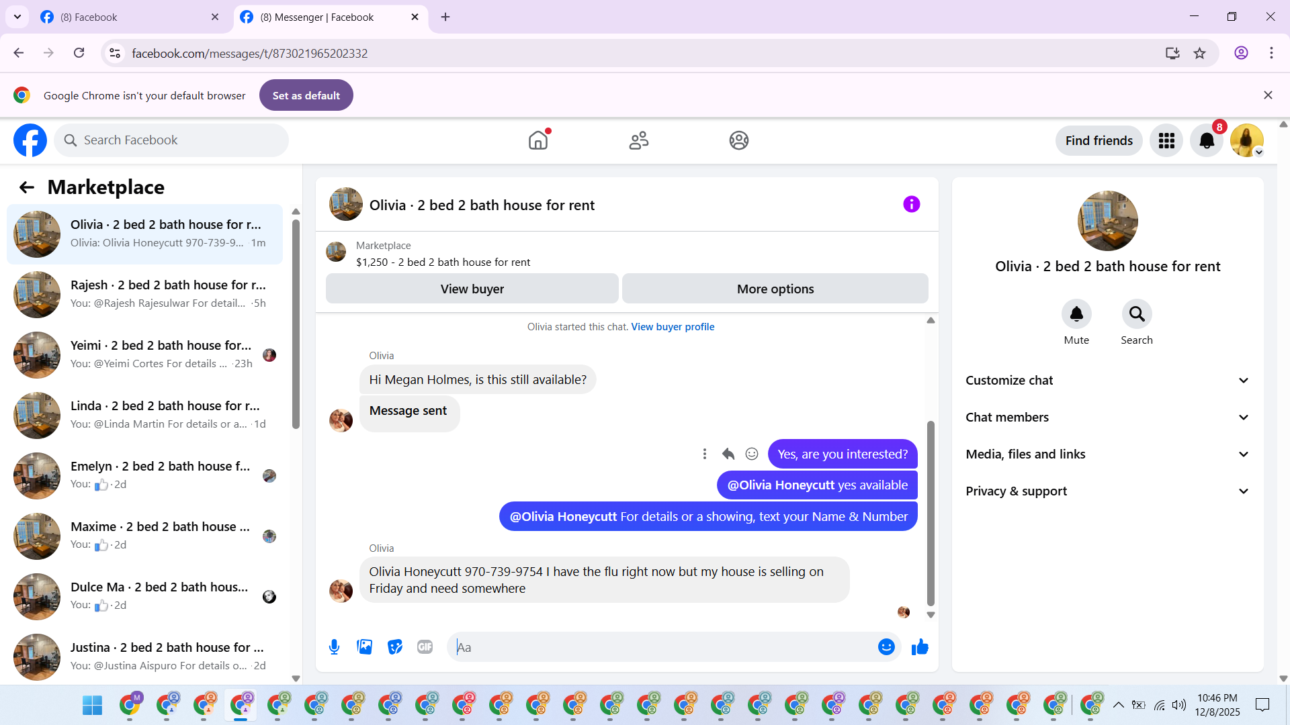The width and height of the screenshot is (1290, 725).
Task: Open the Yeimi conversation
Action: tap(144, 355)
